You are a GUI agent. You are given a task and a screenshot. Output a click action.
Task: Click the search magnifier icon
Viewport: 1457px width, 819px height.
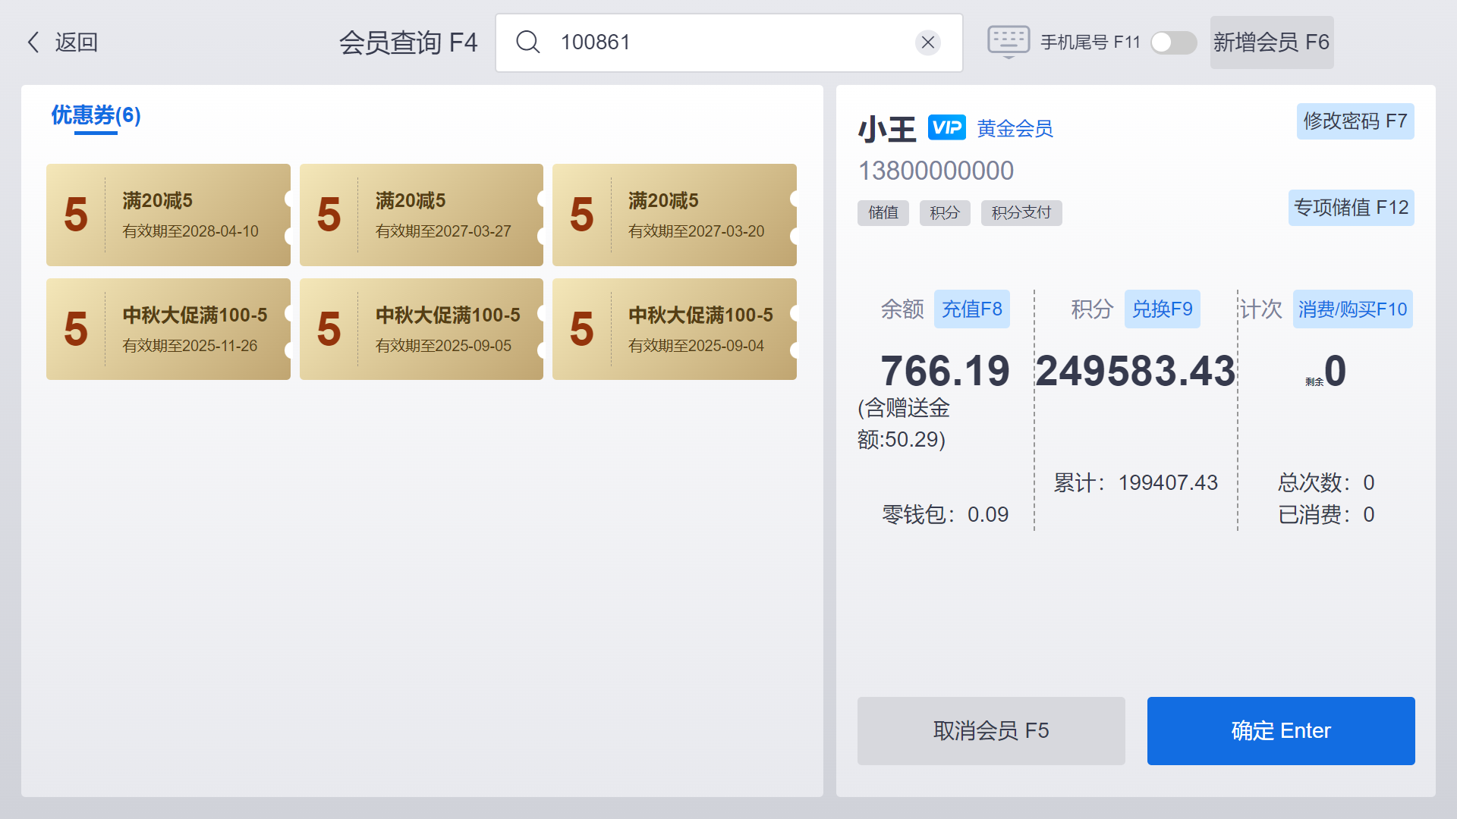click(528, 42)
